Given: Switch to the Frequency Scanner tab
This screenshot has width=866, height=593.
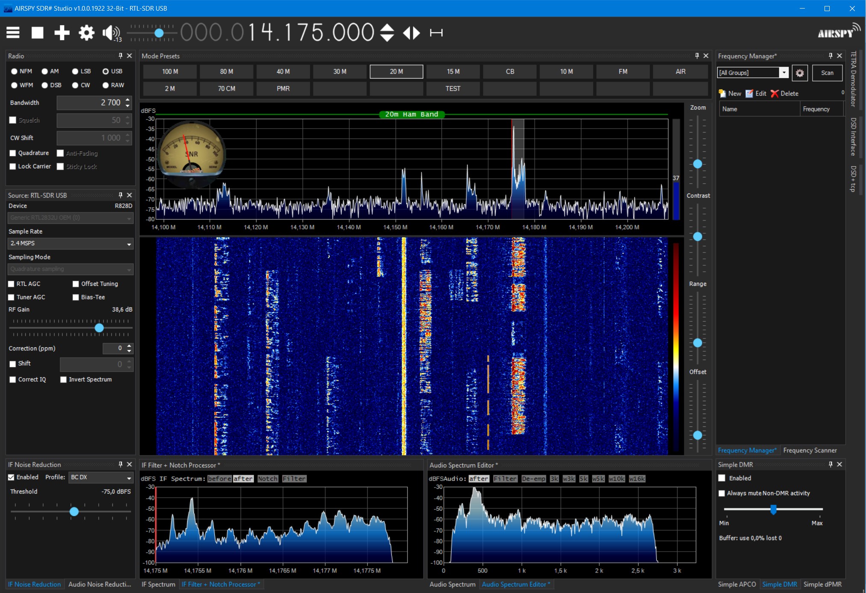Looking at the screenshot, I should [x=810, y=450].
